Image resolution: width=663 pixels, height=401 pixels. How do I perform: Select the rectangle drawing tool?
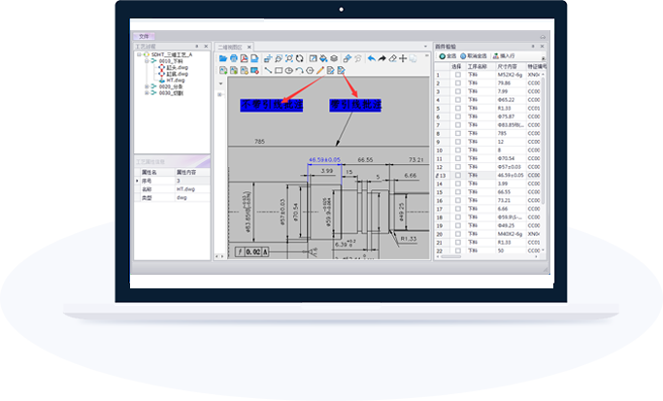pos(279,70)
